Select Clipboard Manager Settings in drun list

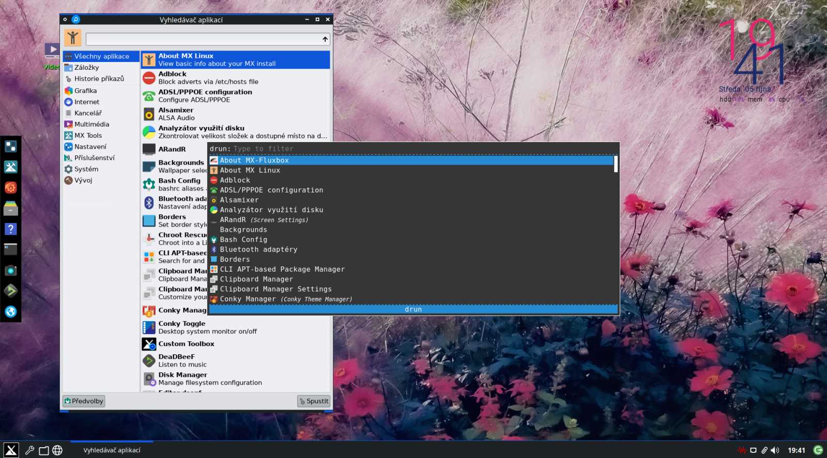[411, 289]
